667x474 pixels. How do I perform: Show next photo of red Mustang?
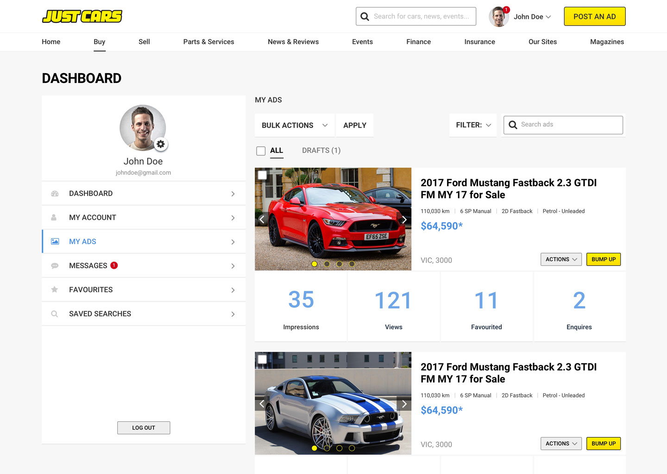pyautogui.click(x=404, y=219)
